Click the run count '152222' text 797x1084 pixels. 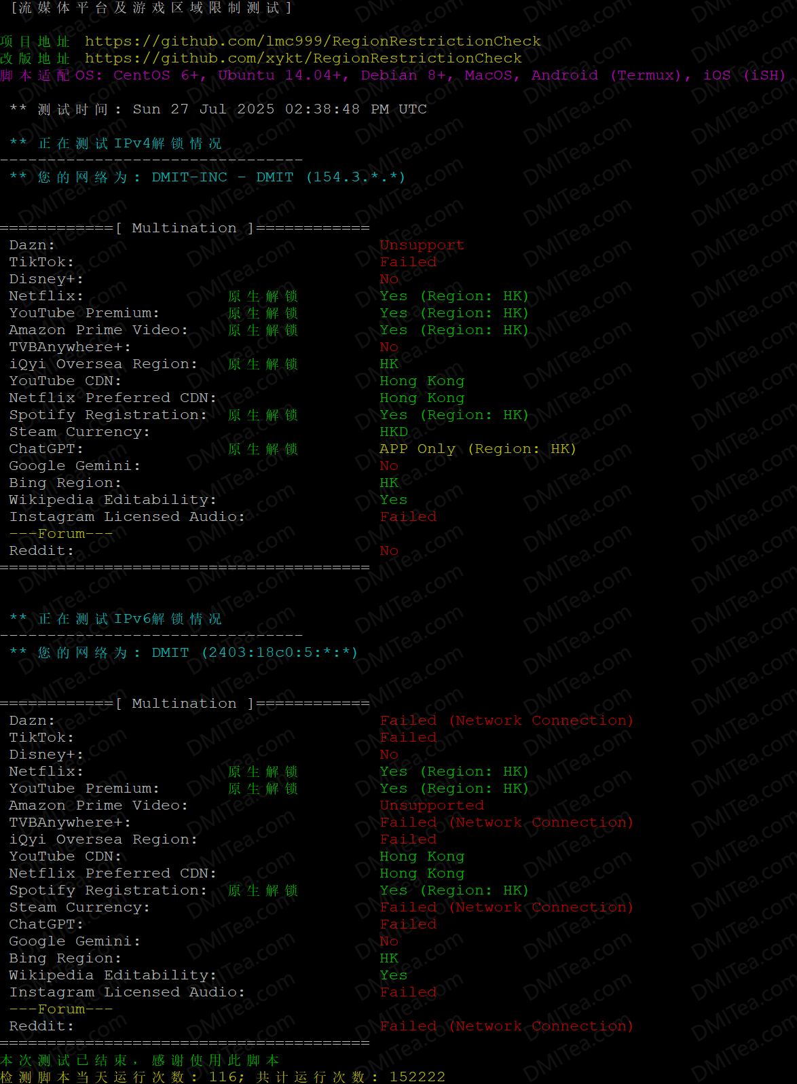418,1077
